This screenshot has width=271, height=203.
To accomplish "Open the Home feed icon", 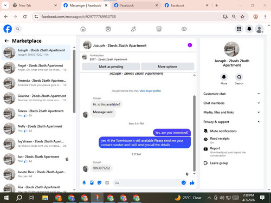I will (x=83, y=29).
